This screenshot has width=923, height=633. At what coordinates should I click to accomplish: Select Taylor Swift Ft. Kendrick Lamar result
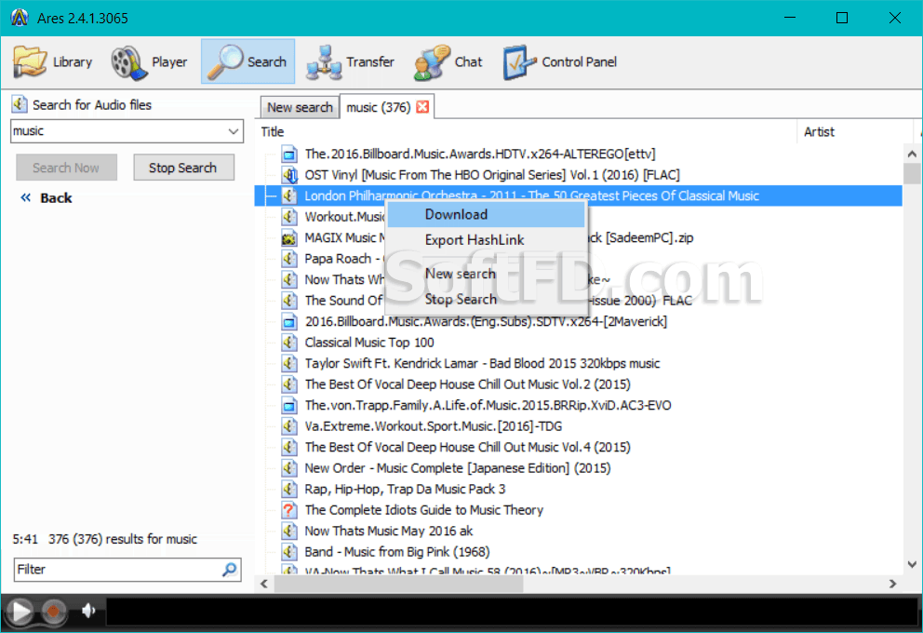coord(482,363)
